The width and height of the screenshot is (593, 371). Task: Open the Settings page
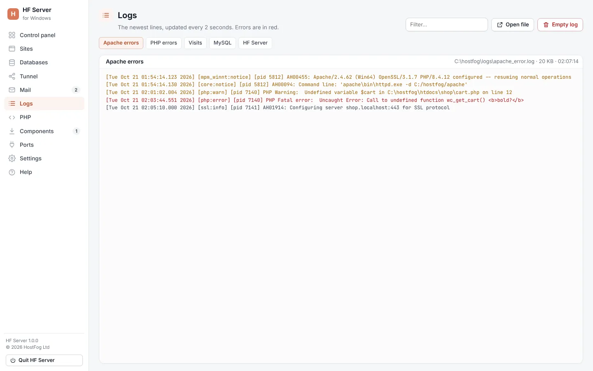[44, 158]
